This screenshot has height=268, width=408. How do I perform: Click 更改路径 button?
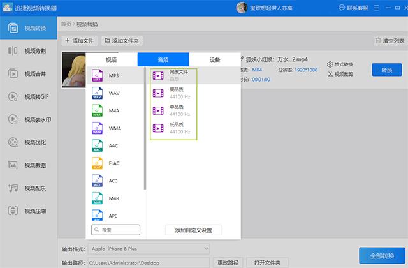tap(228, 262)
